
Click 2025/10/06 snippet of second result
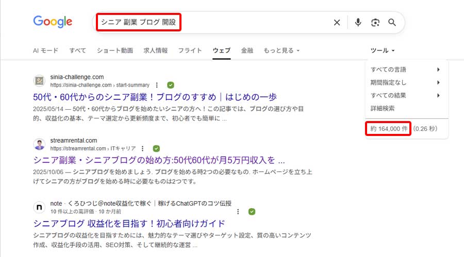point(173,177)
